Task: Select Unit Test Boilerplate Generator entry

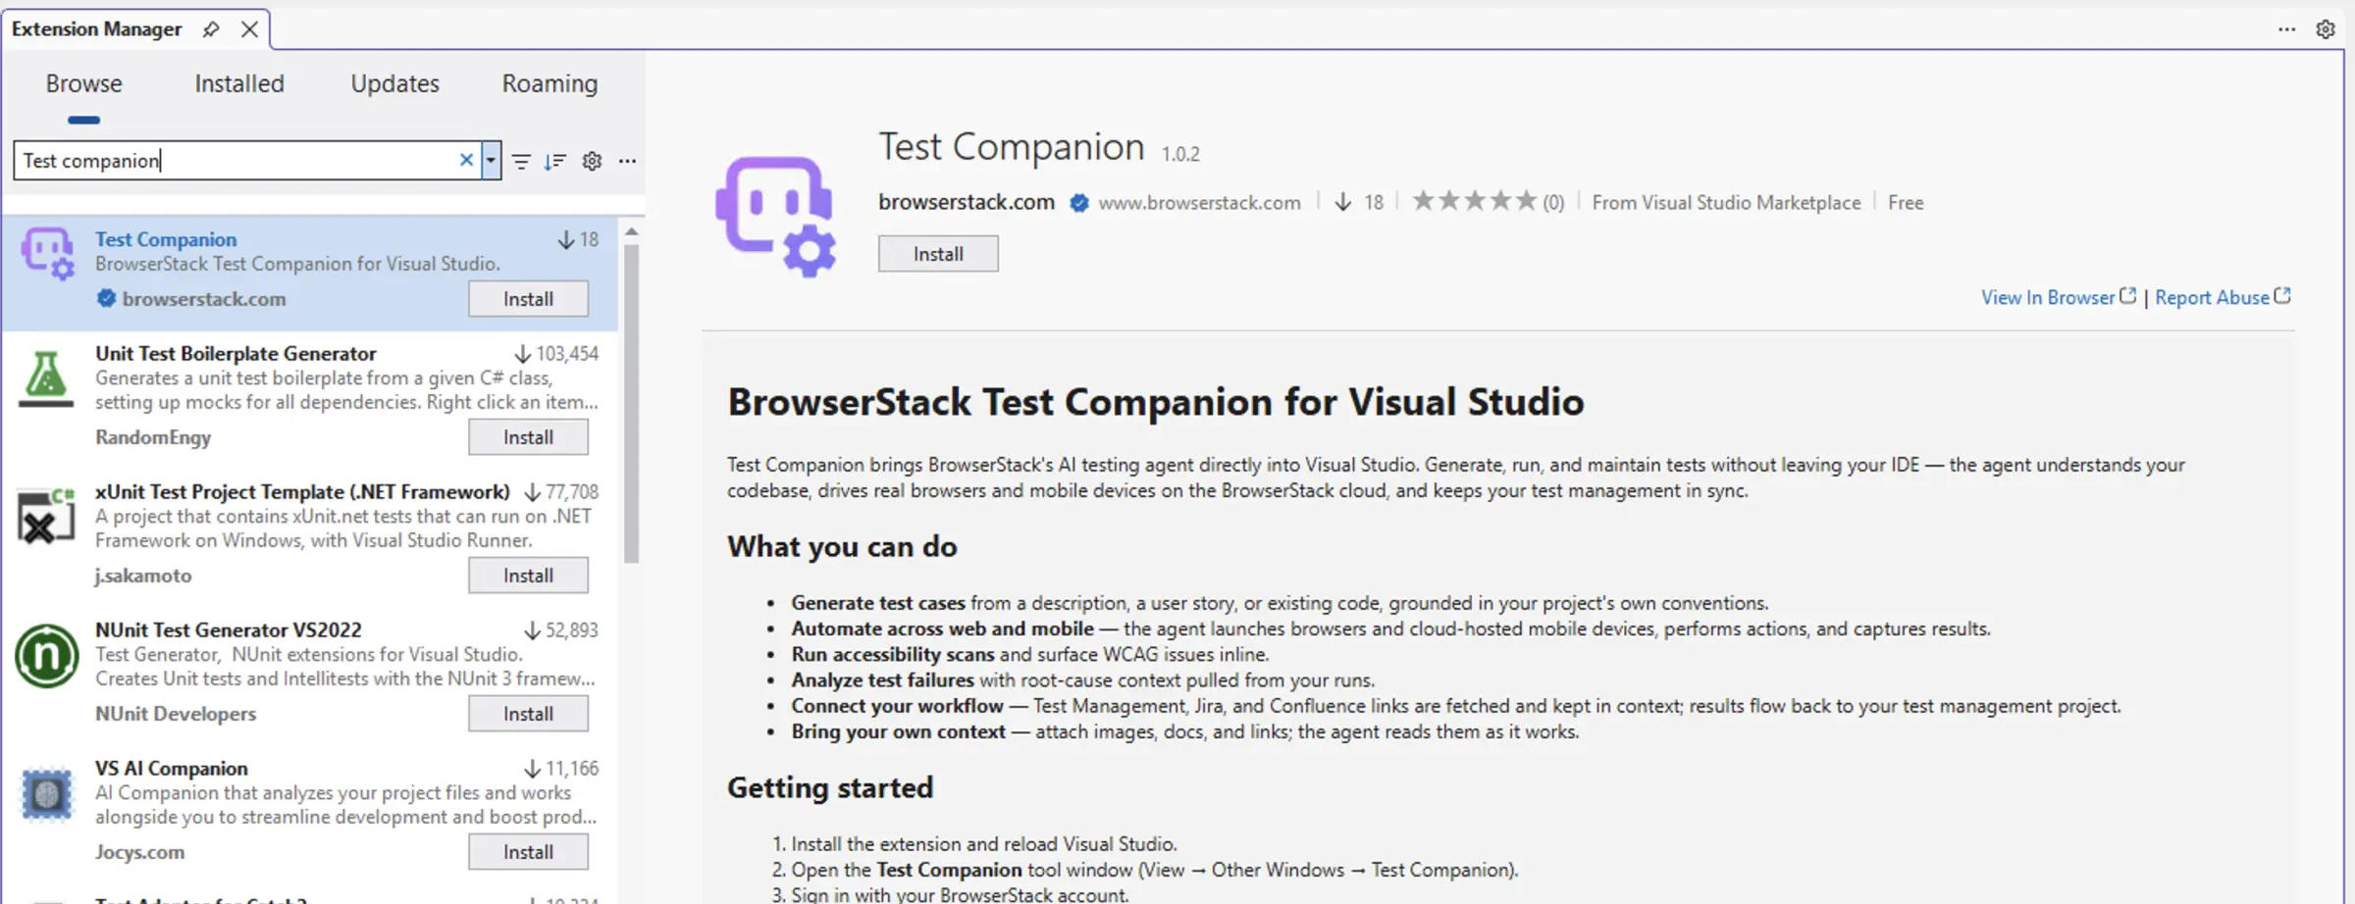Action: [x=310, y=398]
